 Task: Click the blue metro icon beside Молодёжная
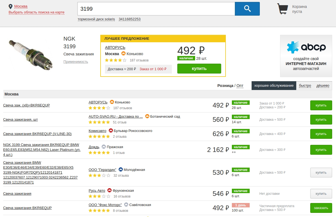(x=121, y=170)
